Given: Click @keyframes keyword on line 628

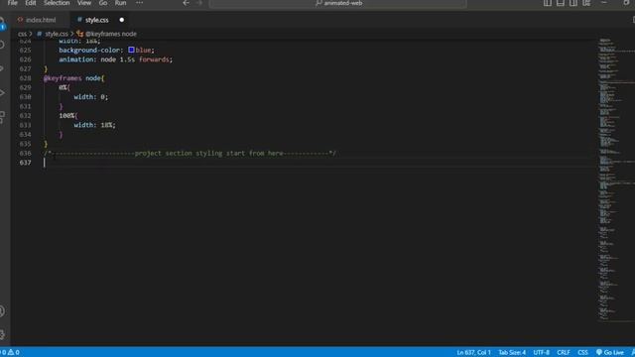Looking at the screenshot, I should pos(63,78).
